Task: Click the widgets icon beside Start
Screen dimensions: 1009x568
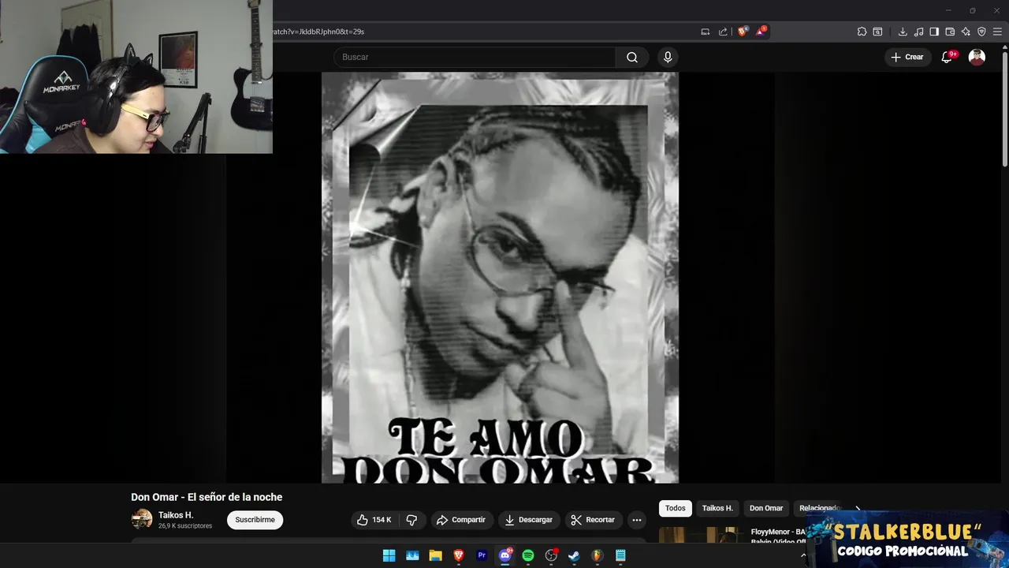Action: 412,555
